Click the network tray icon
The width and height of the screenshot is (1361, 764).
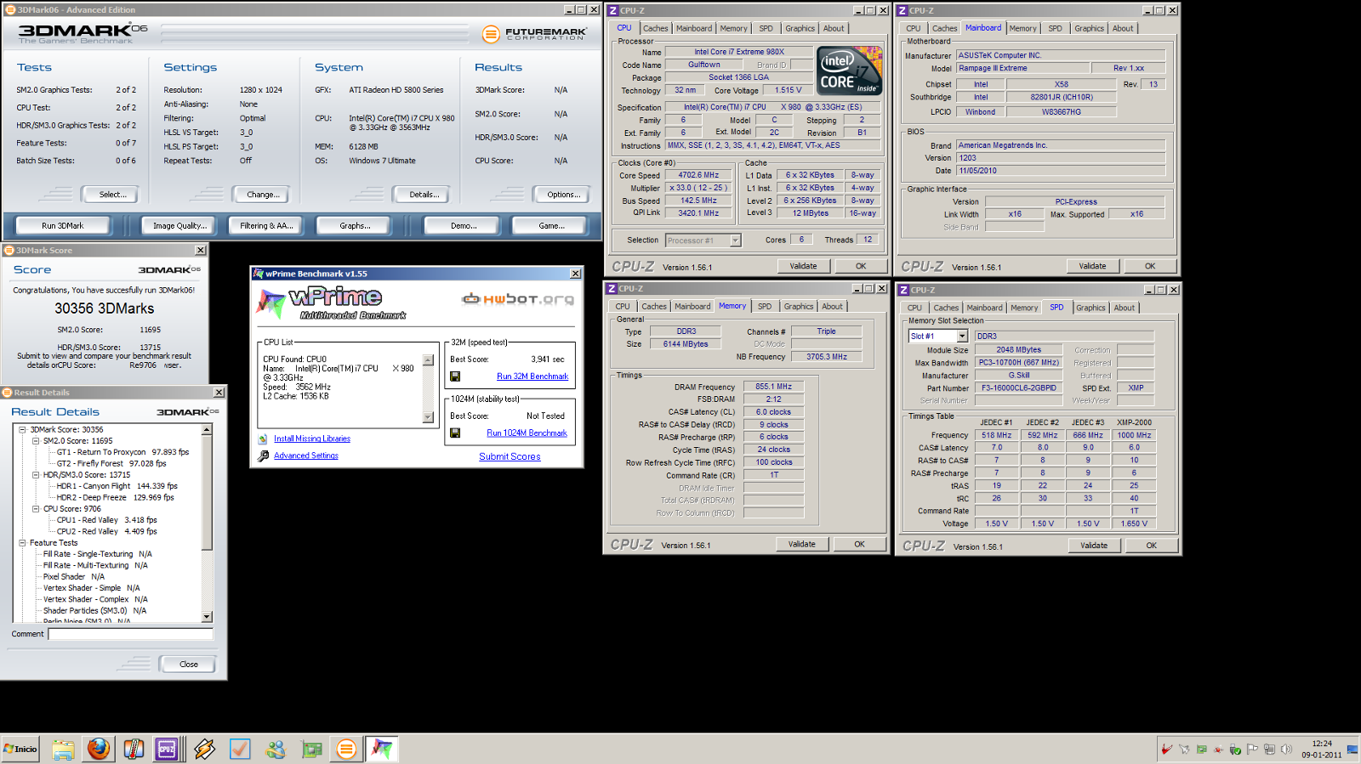[1269, 750]
